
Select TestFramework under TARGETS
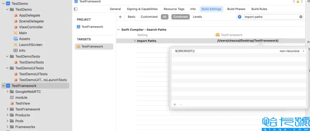94,47
